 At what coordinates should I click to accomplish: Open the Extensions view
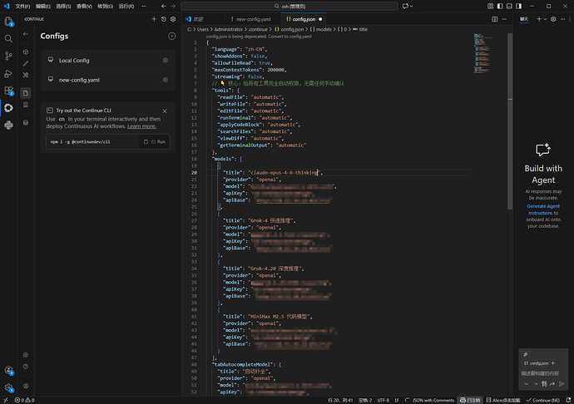click(x=8, y=91)
